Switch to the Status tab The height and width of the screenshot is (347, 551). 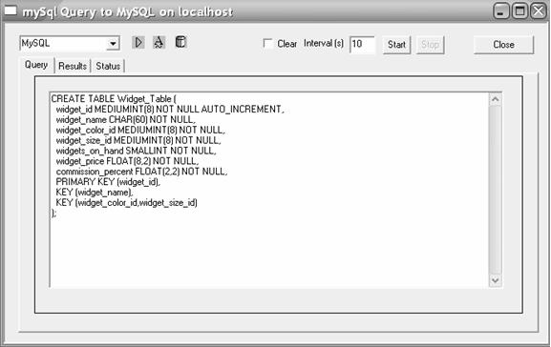click(108, 66)
